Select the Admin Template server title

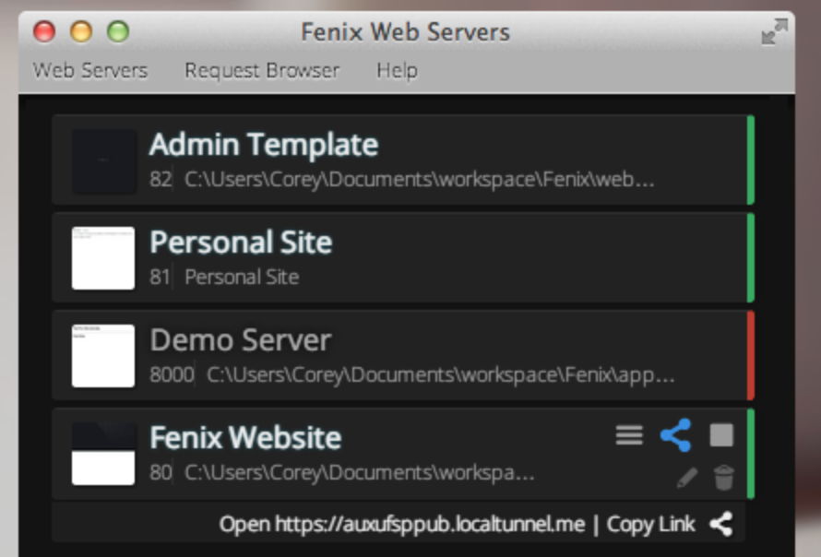coord(264,145)
